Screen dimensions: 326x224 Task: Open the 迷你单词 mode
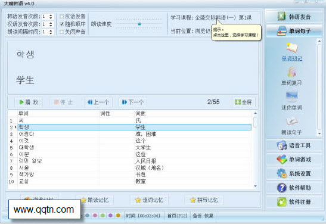pyautogui.click(x=291, y=101)
